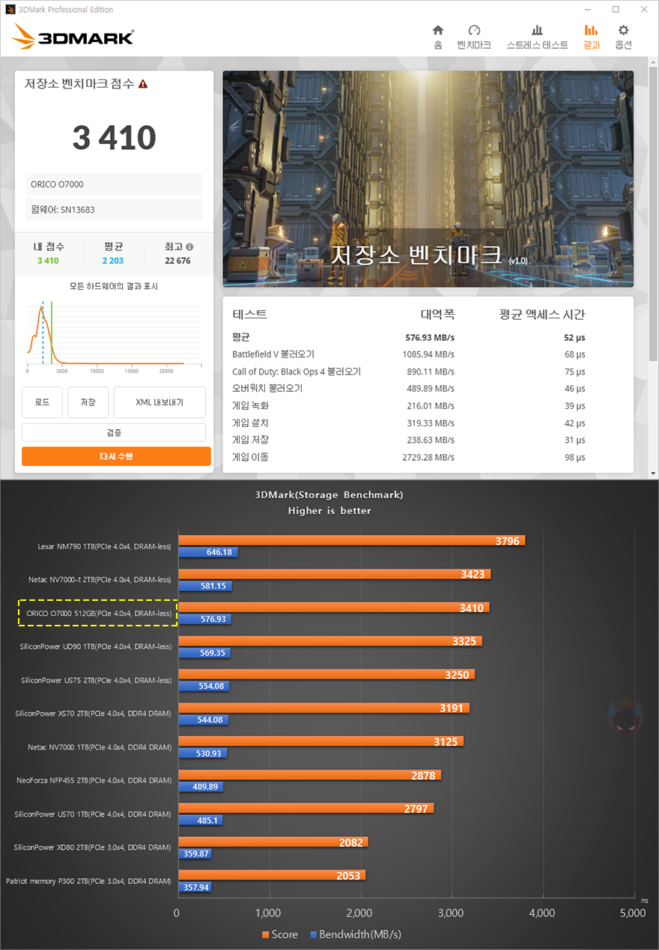Click the XML 내보내기 button
This screenshot has height=950, width=659.
(x=160, y=402)
